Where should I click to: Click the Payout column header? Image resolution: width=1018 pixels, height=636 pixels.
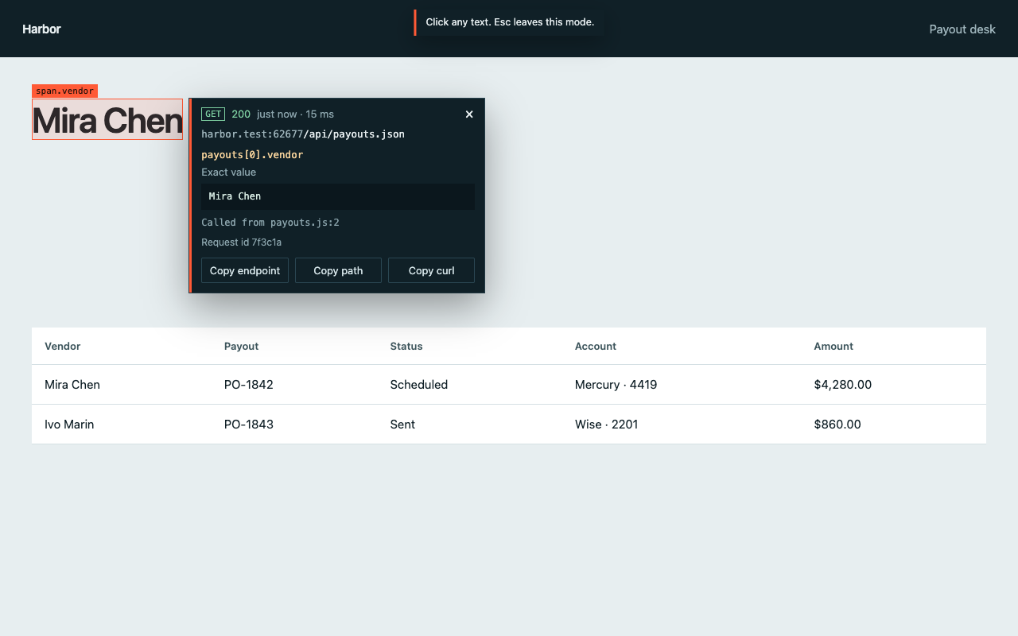pyautogui.click(x=241, y=347)
